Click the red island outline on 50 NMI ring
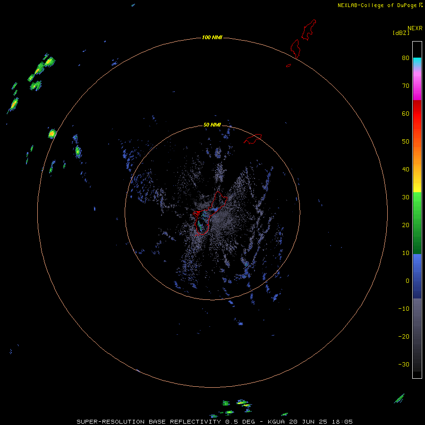Viewport: 425px width, 425px height. click(253, 138)
